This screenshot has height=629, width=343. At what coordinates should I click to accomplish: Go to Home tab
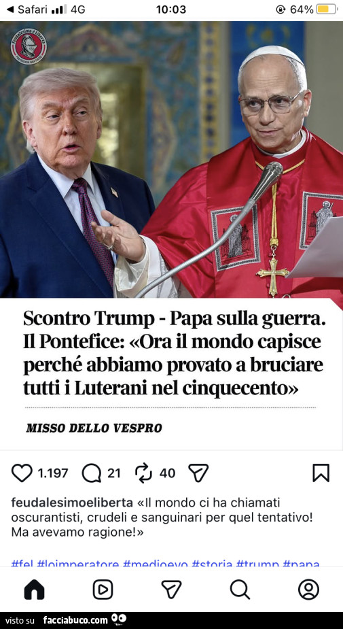click(35, 590)
